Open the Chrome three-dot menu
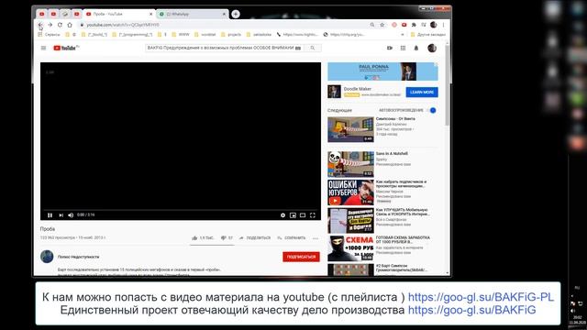The width and height of the screenshot is (587, 330). [x=443, y=25]
